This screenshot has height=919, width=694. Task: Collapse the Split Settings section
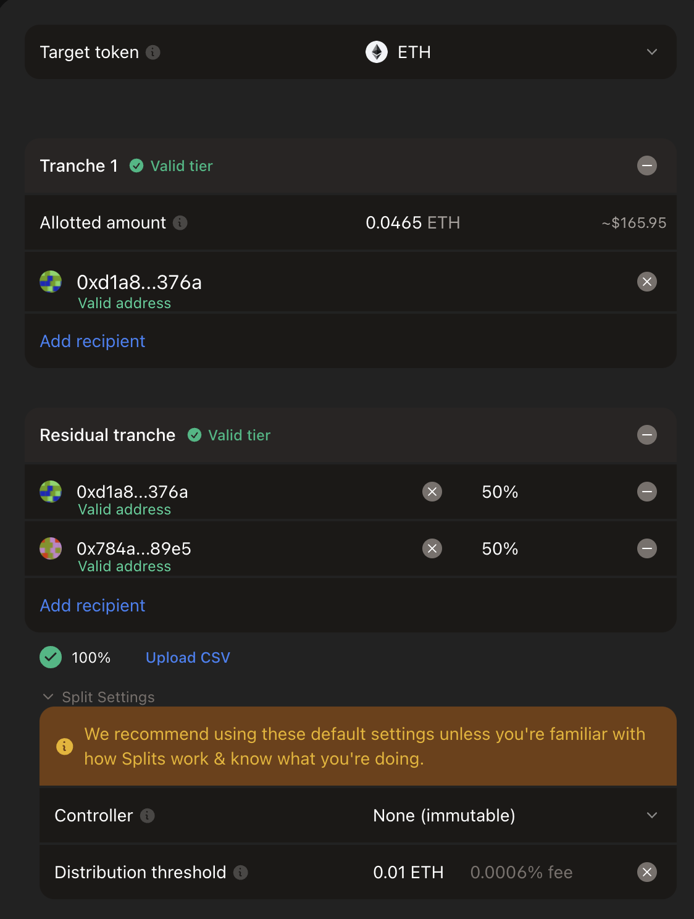coord(48,697)
